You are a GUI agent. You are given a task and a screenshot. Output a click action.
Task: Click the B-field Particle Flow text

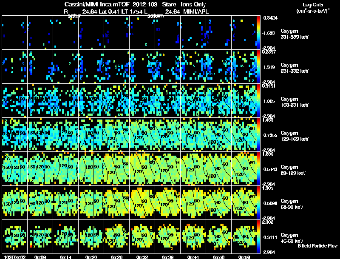point(317,246)
